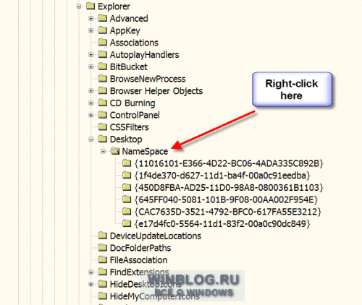Expand the HideDesktopIcons key

point(91,284)
